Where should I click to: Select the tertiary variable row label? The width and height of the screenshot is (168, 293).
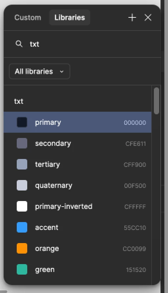47,165
